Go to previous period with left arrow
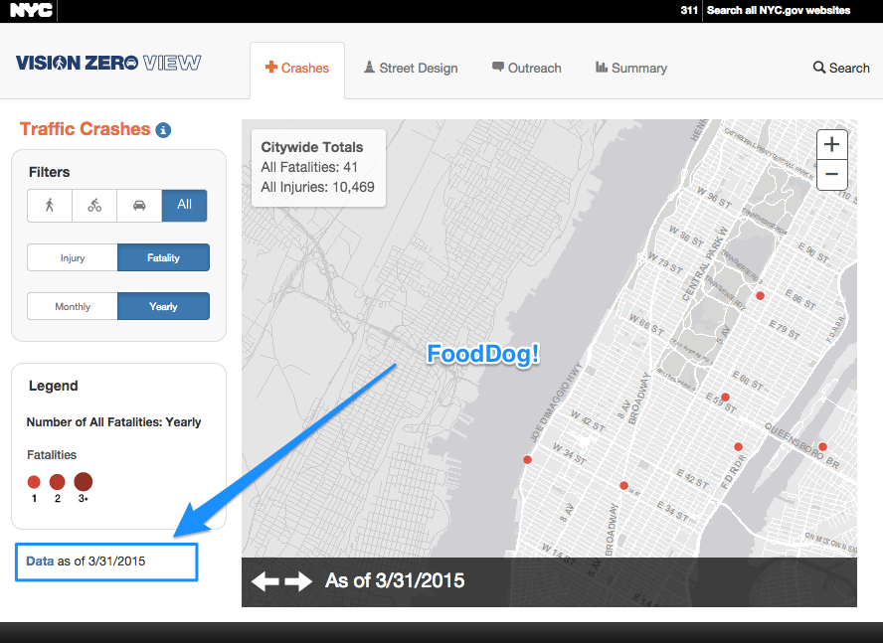The width and height of the screenshot is (883, 643). [x=265, y=581]
